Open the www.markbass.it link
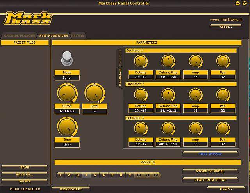 coord(226,20)
